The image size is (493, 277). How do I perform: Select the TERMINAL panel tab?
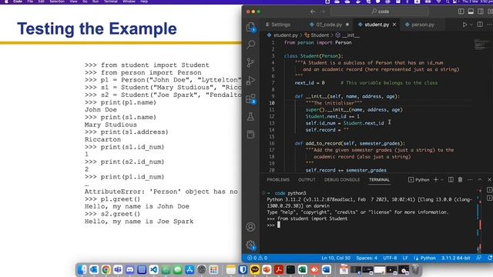tap(379, 179)
